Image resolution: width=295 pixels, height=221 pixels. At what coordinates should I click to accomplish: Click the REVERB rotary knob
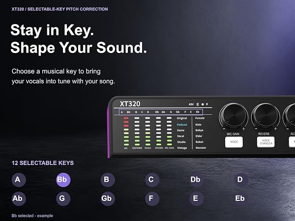click(265, 116)
